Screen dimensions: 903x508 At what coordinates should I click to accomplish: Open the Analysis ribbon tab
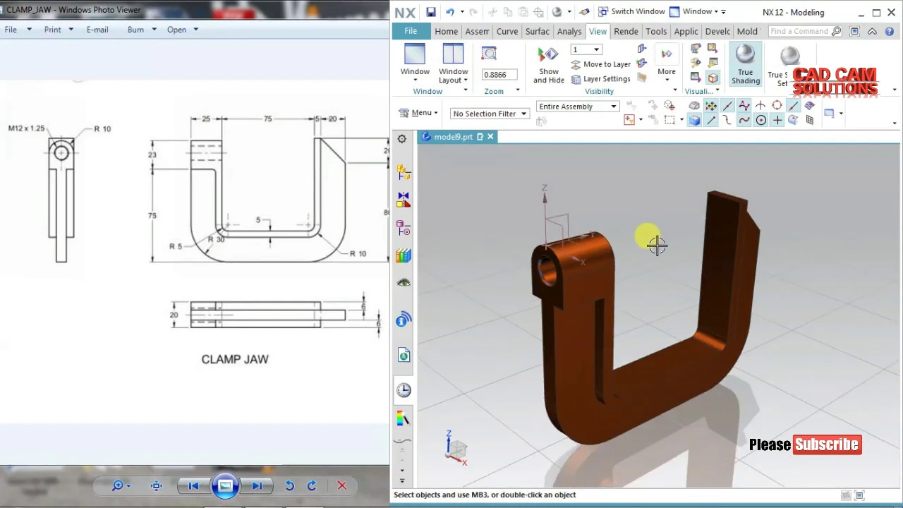(x=569, y=31)
